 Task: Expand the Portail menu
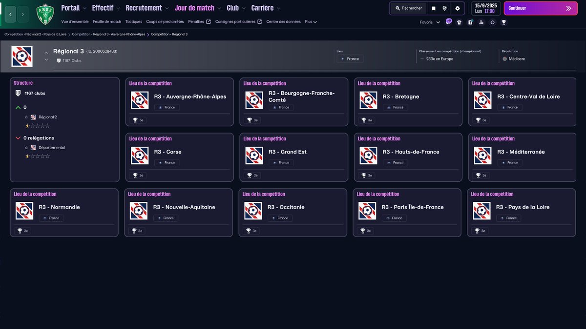tap(74, 8)
